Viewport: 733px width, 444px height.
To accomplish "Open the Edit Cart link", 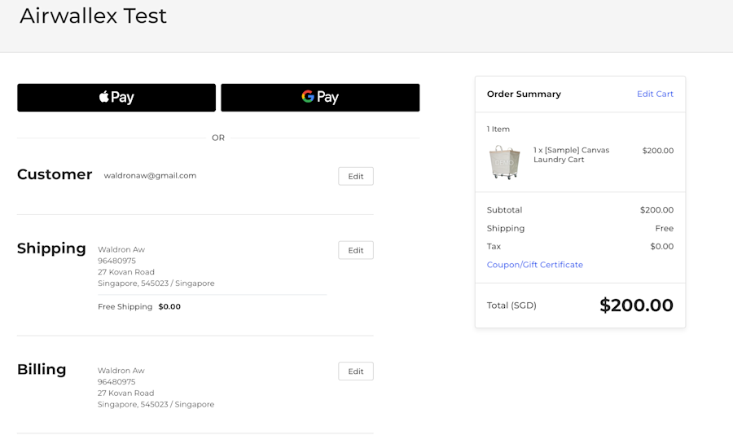I will tap(655, 94).
